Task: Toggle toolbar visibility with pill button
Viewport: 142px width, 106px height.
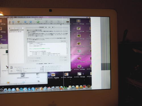Action: pos(68,19)
